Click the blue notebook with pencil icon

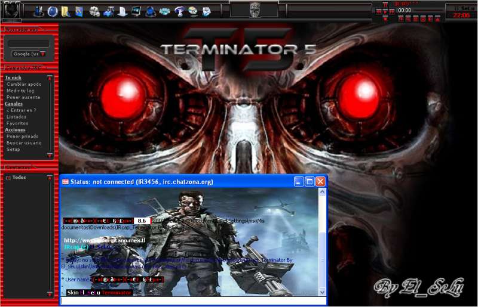pos(79,11)
